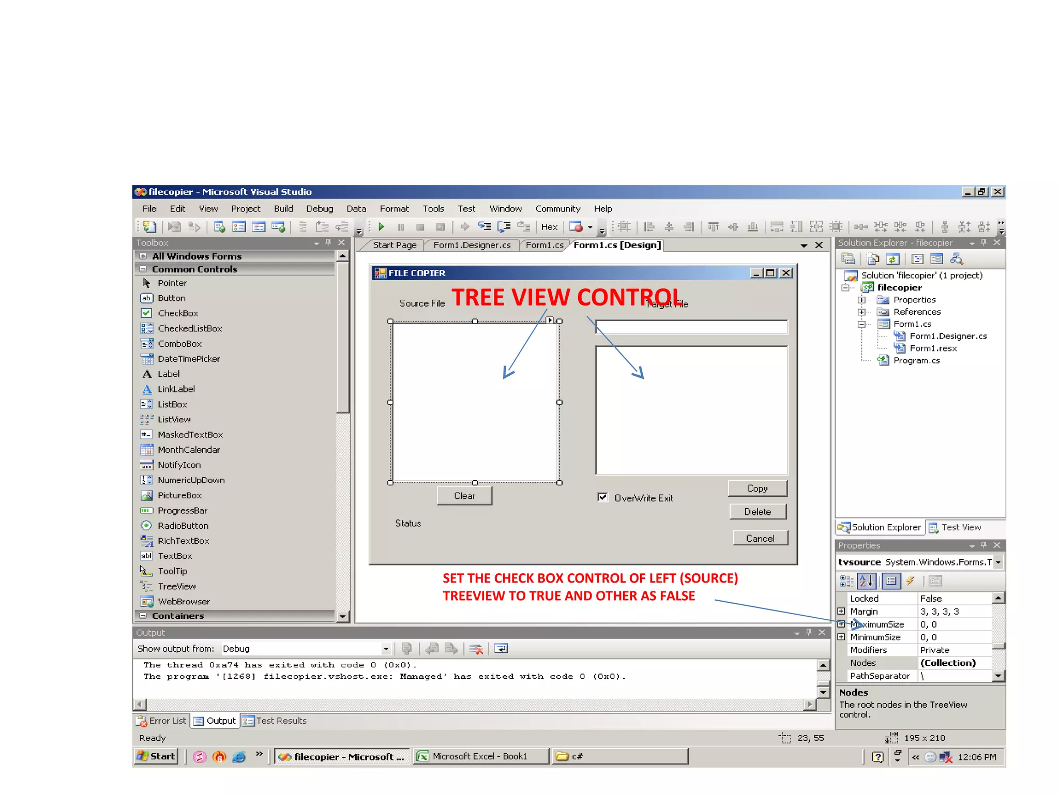Click the Delete button on form
This screenshot has height=794, width=1059.
[x=757, y=511]
